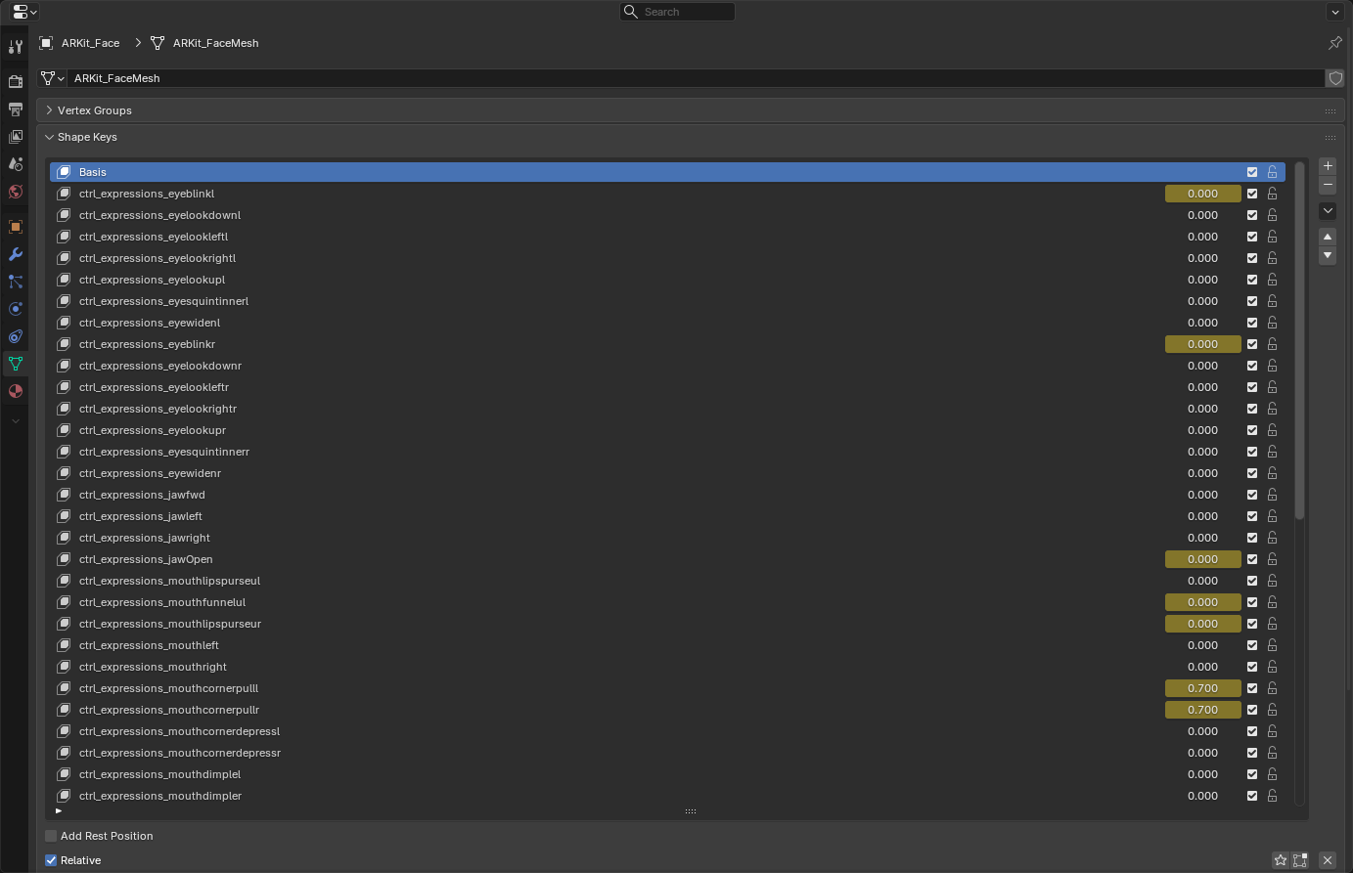Expand the Vertex Groups panel

49,110
